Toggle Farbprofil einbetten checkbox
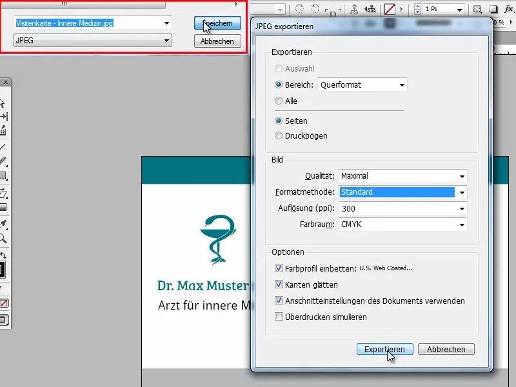516x387 pixels. (x=279, y=268)
